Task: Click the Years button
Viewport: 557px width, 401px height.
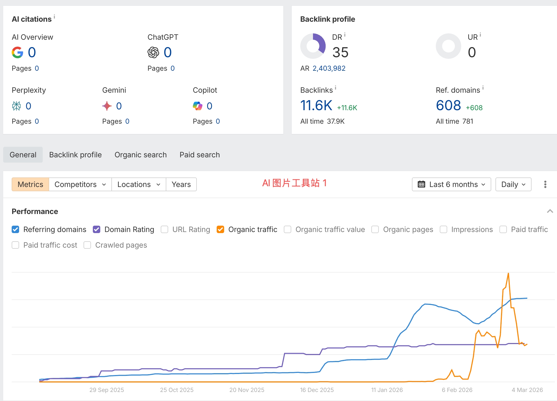Action: pos(181,184)
